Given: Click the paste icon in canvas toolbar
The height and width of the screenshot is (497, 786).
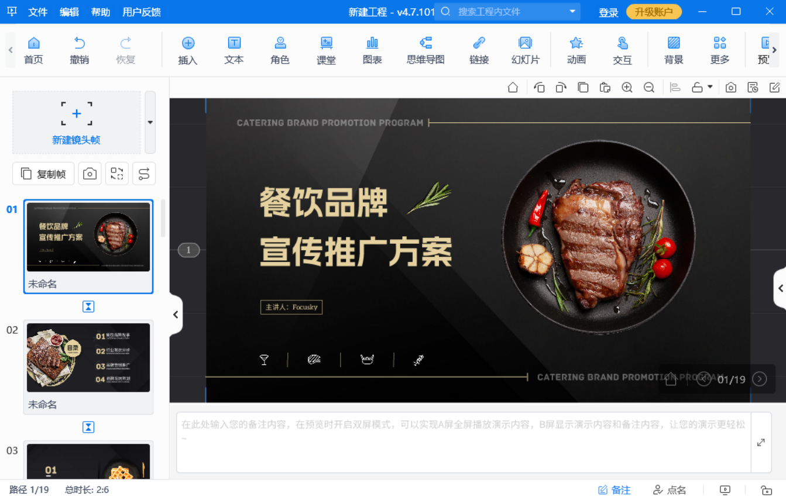Looking at the screenshot, I should 605,87.
